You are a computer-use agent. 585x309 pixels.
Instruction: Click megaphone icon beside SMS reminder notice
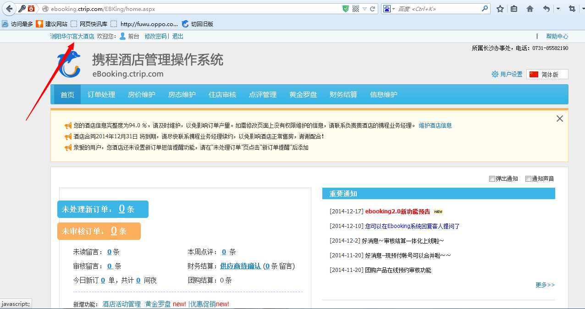click(x=68, y=147)
